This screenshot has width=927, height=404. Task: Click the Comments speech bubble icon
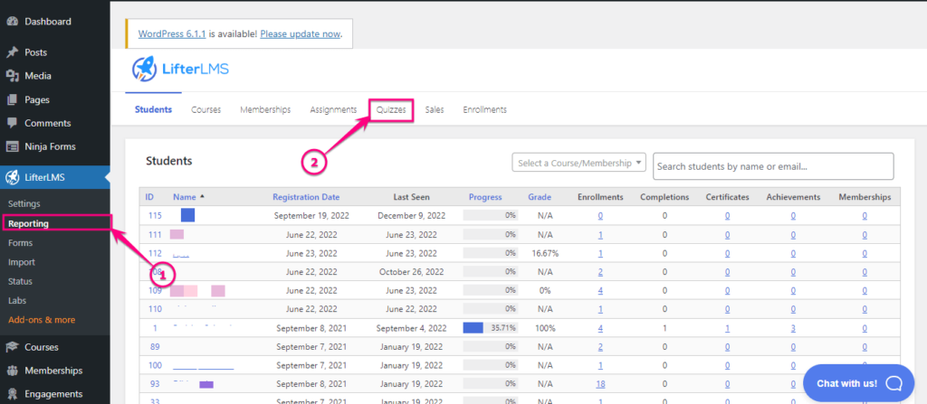pyautogui.click(x=12, y=124)
